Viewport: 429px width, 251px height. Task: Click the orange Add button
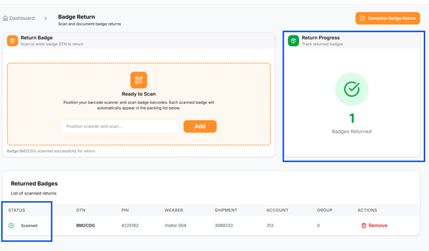click(200, 126)
